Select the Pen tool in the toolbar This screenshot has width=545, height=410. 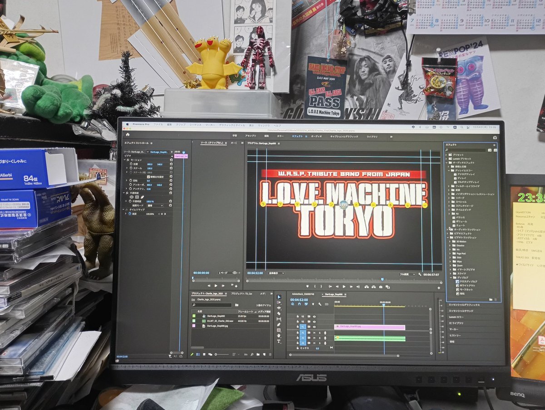[279, 325]
